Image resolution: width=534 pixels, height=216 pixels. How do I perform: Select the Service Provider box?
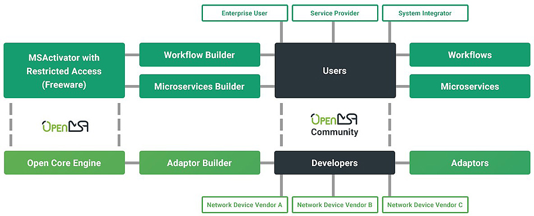[x=335, y=13]
